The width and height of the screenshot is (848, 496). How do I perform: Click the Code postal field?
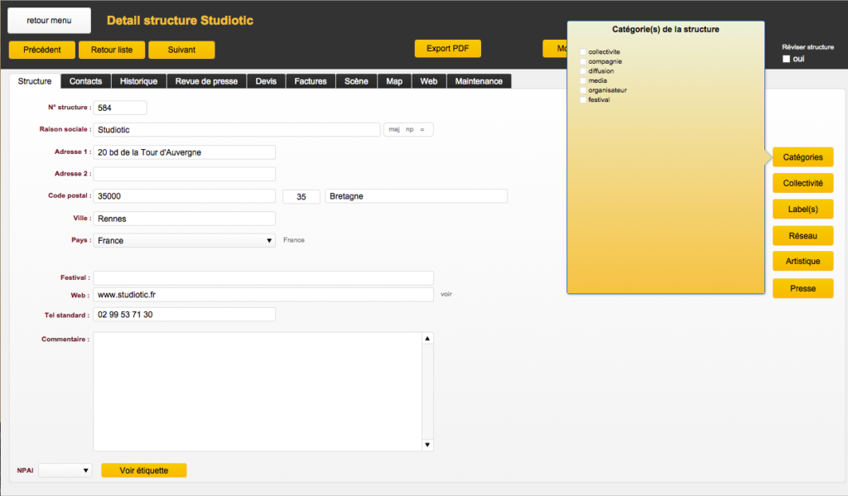185,196
